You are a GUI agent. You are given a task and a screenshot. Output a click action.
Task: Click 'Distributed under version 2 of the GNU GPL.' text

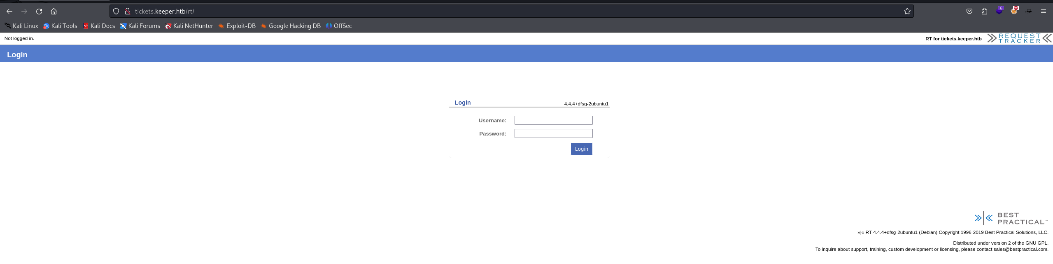1001,243
